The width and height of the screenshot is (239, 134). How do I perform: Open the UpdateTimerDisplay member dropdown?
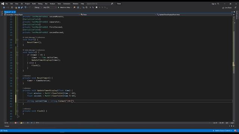[x=195, y=15]
